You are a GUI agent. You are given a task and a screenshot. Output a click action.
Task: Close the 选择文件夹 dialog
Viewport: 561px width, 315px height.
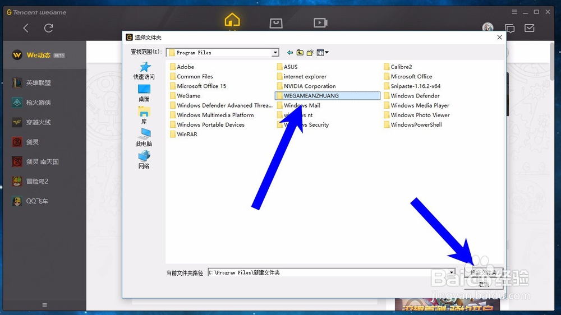pos(499,37)
